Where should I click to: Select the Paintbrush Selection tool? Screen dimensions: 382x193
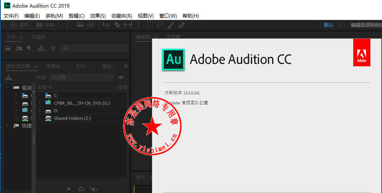171,25
